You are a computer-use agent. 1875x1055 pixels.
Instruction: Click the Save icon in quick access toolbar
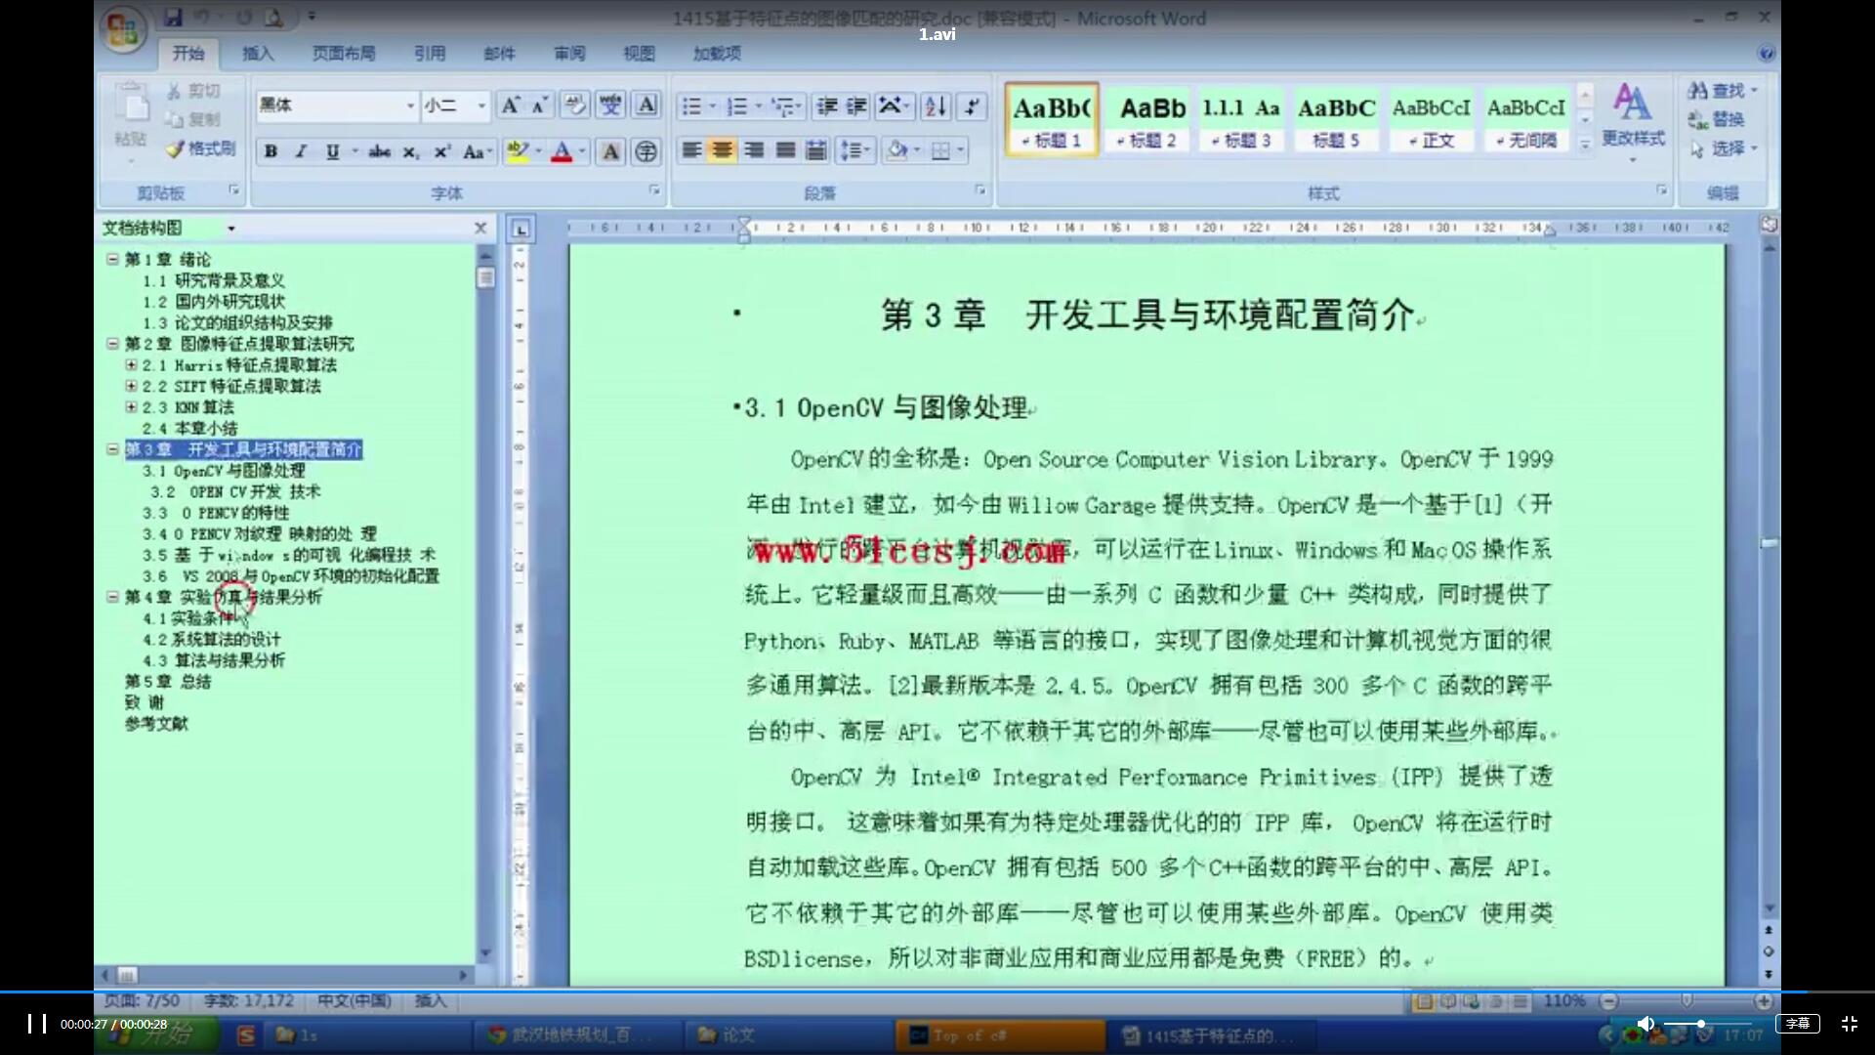(x=174, y=17)
